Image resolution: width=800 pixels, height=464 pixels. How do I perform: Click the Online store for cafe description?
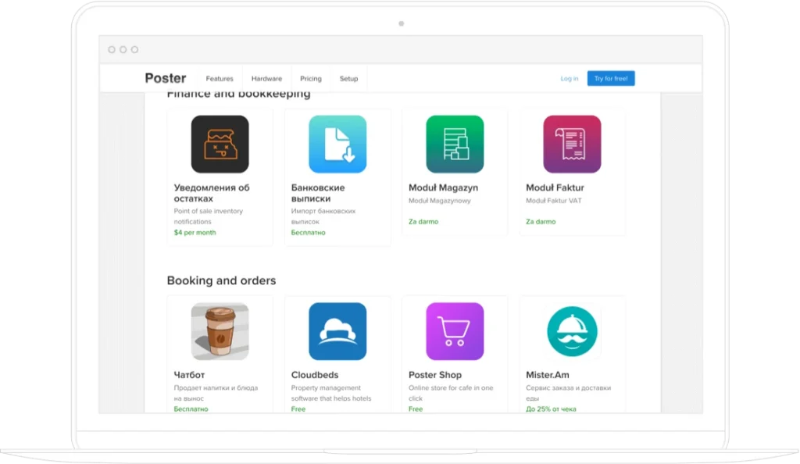click(x=451, y=393)
